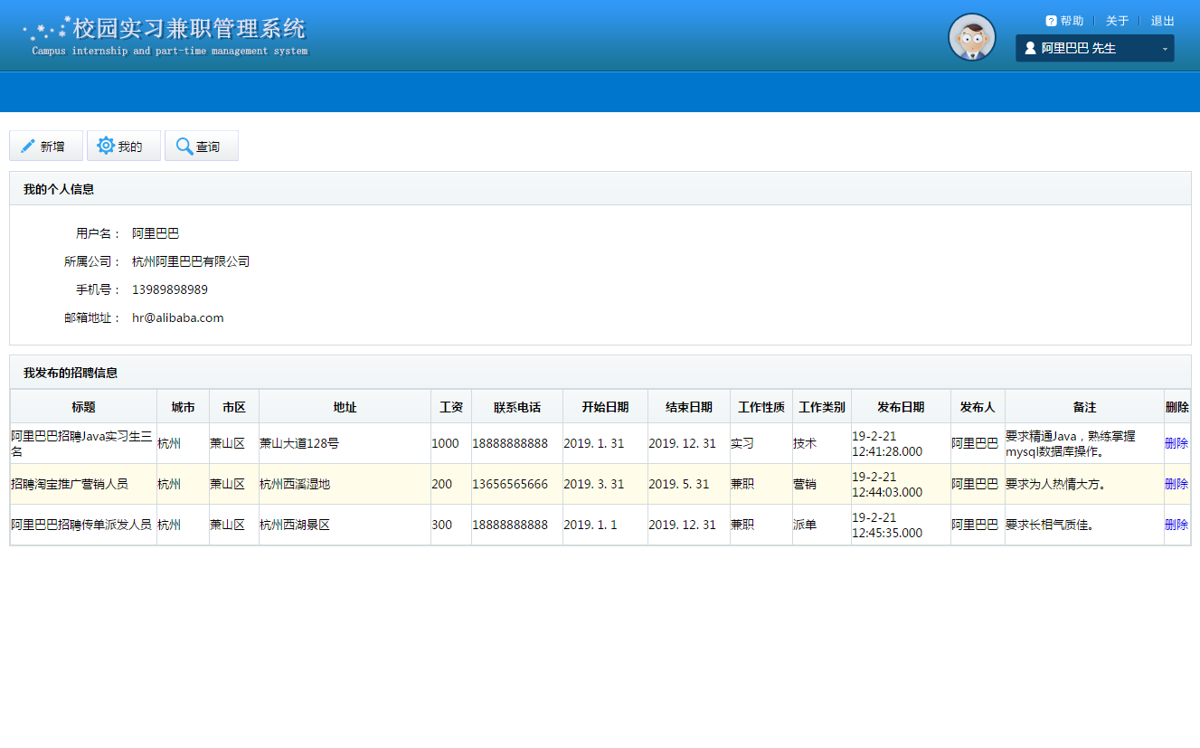Click the magnifier icon on 查询 button
This screenshot has width=1200, height=748.
(x=184, y=147)
